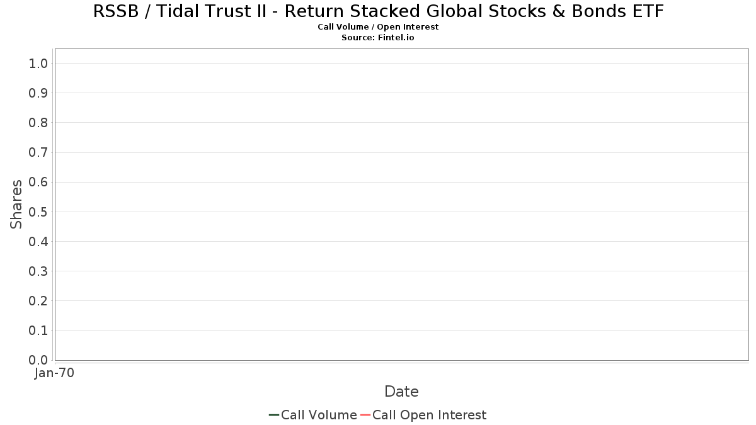
Task: Click the Source: Fintel.io text
Action: click(x=378, y=38)
